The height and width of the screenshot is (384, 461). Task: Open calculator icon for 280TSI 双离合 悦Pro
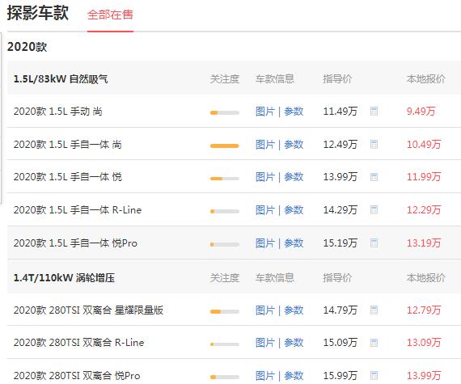[x=374, y=375]
